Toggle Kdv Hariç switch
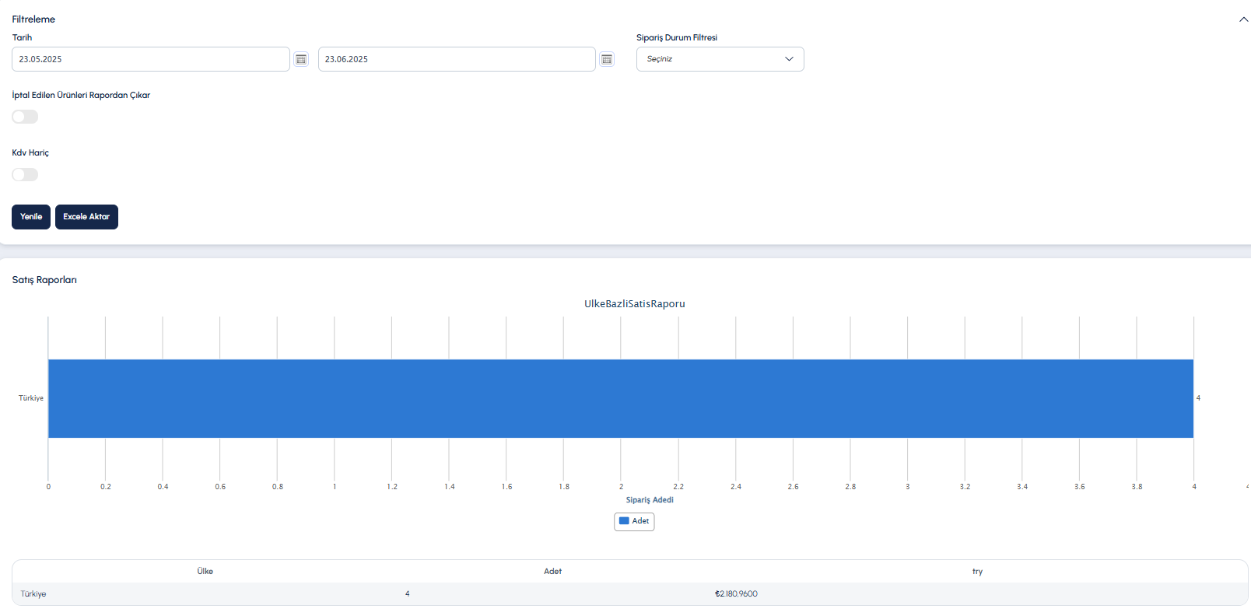This screenshot has height=616, width=1251. (x=25, y=174)
